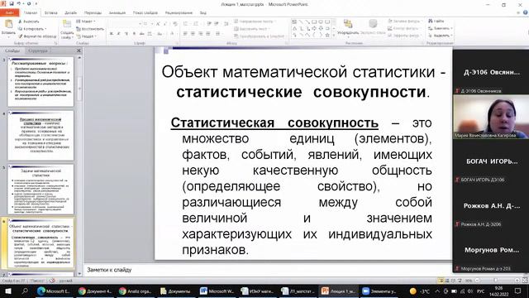
Task: Select the star shape in shapes gallery
Action: tap(327, 35)
